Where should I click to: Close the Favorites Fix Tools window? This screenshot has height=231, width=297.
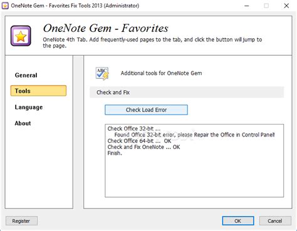[x=286, y=6]
